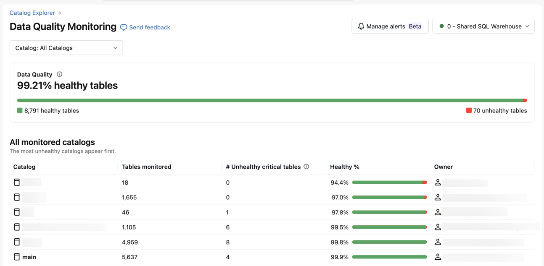Click the Owner column header
This screenshot has width=544, height=266.
pyautogui.click(x=444, y=167)
